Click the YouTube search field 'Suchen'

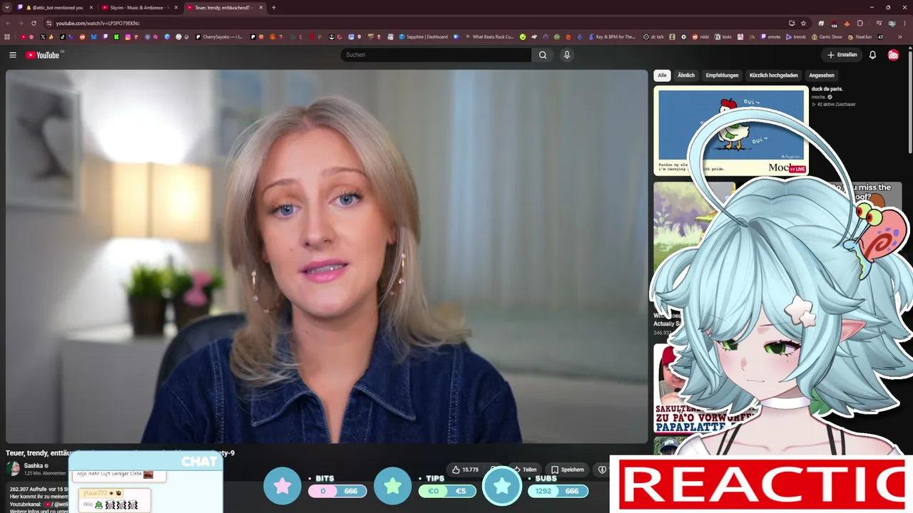click(436, 55)
